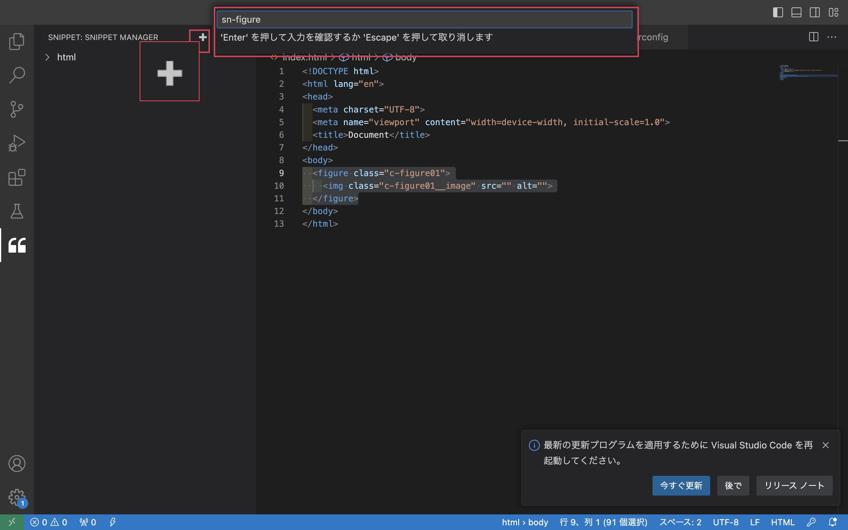Click the リリース ノート button
Screen dimensions: 848x530
coord(794,486)
